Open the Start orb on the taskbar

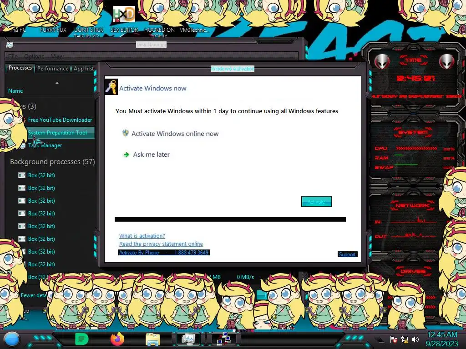coord(11,339)
